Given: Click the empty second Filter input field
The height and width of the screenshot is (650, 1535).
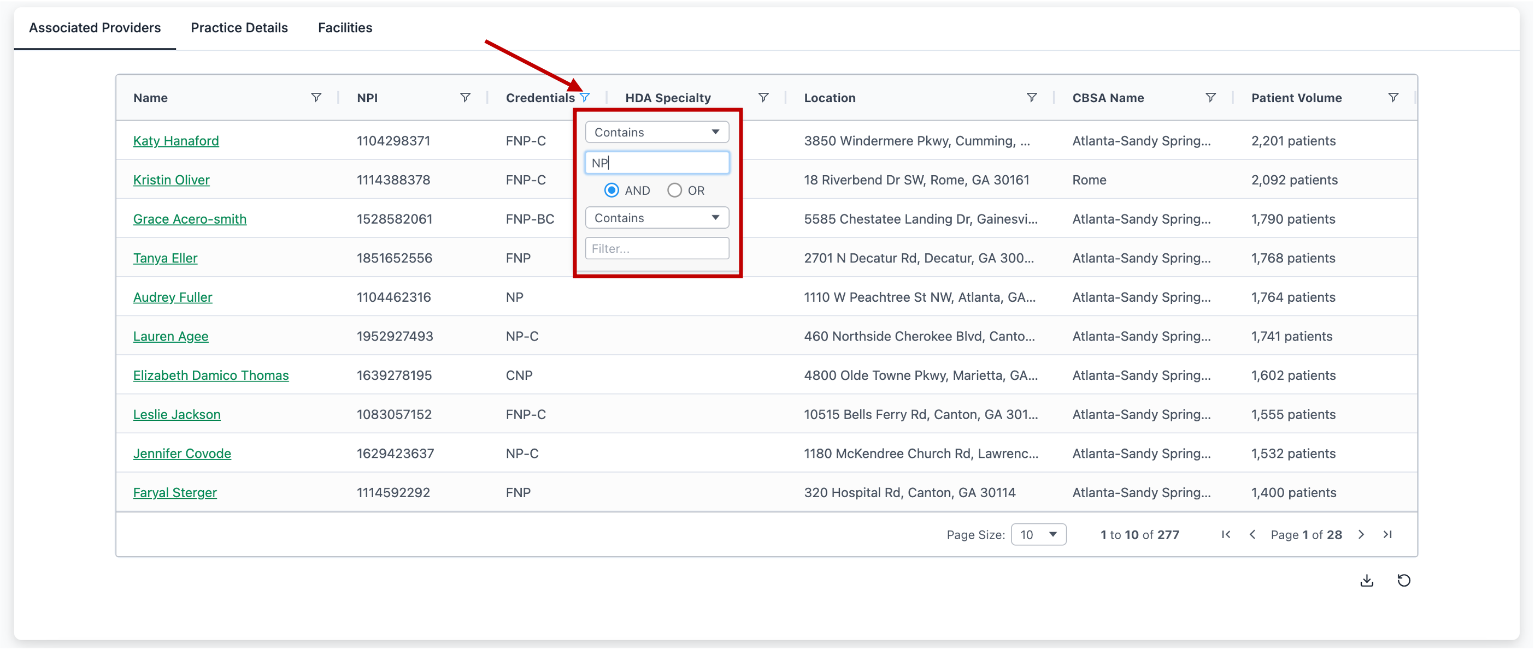Looking at the screenshot, I should point(657,249).
